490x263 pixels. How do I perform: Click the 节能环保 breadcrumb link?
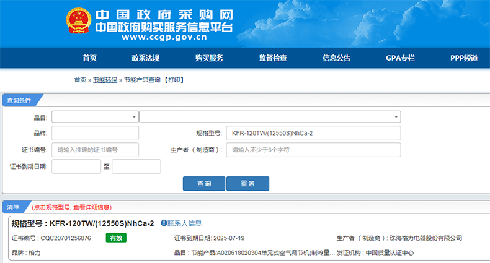[105, 80]
